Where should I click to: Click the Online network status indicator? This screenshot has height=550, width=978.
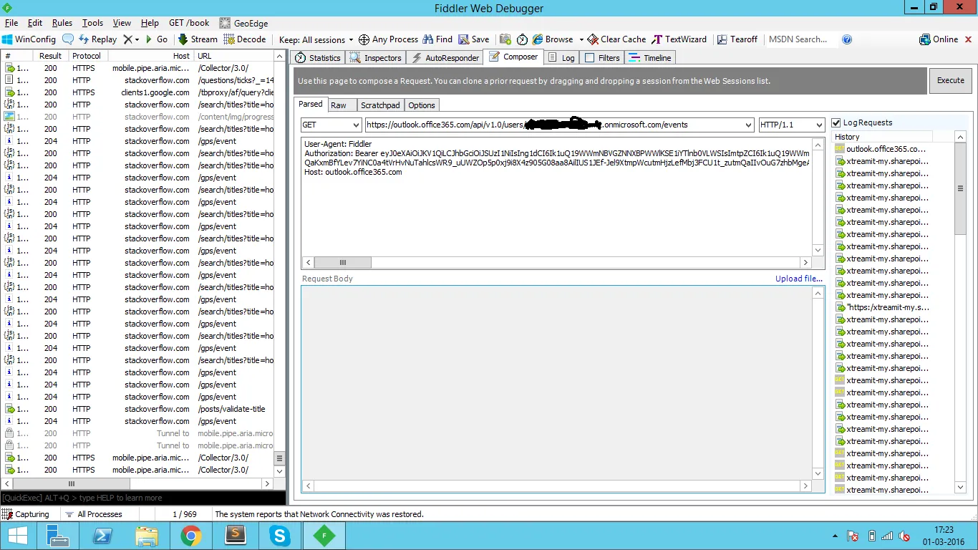[x=939, y=39]
